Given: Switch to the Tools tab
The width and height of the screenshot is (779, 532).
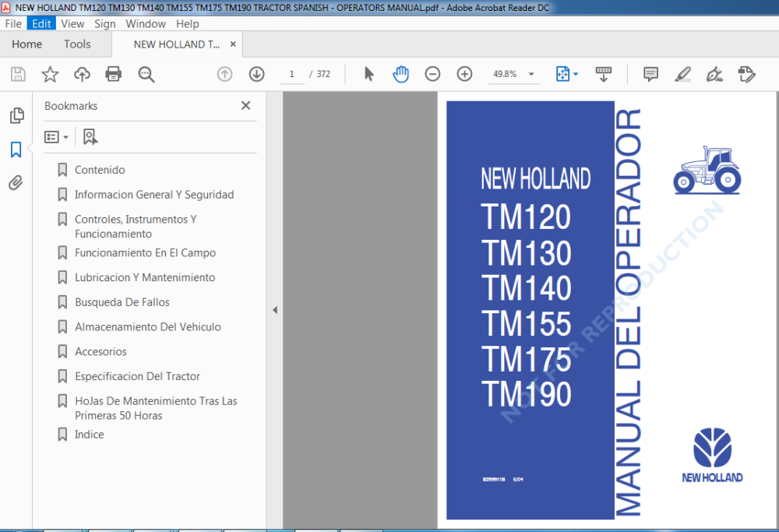Looking at the screenshot, I should click(x=77, y=44).
